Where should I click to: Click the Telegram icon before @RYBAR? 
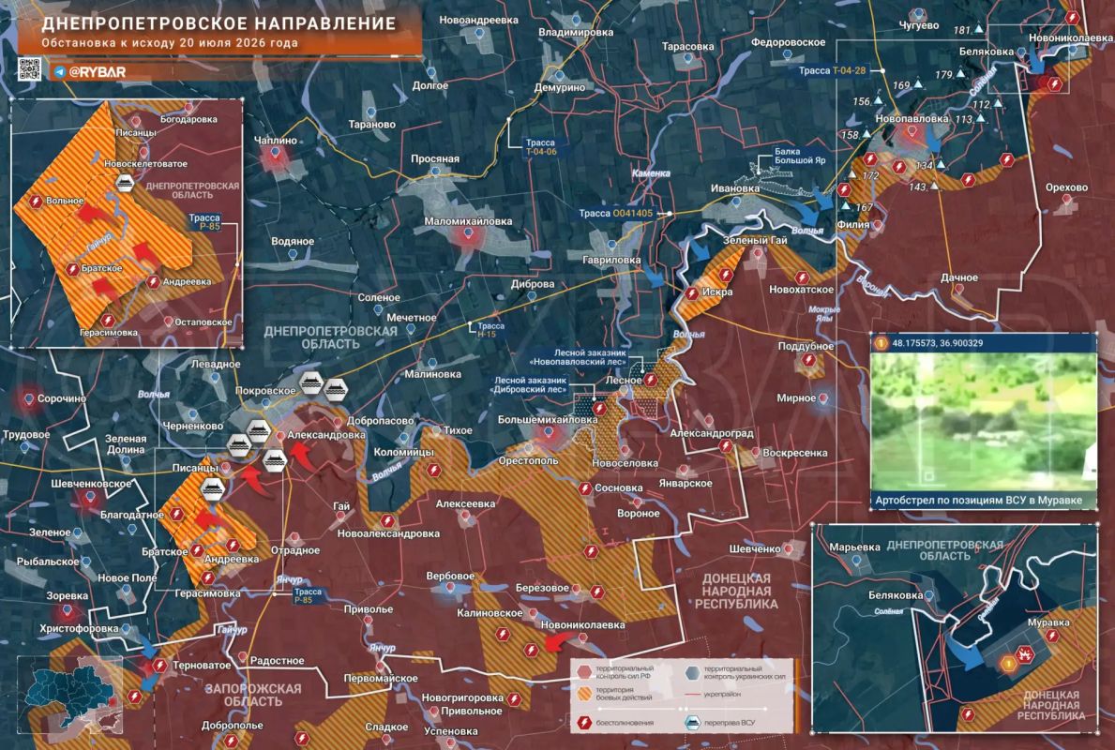[x=60, y=72]
